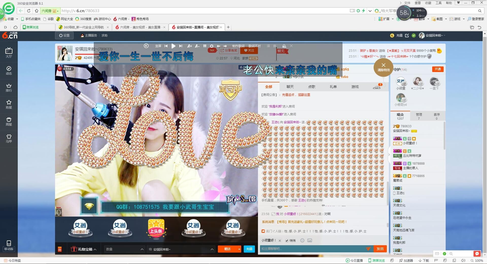Click the microphone icon on the video

pos(59,212)
